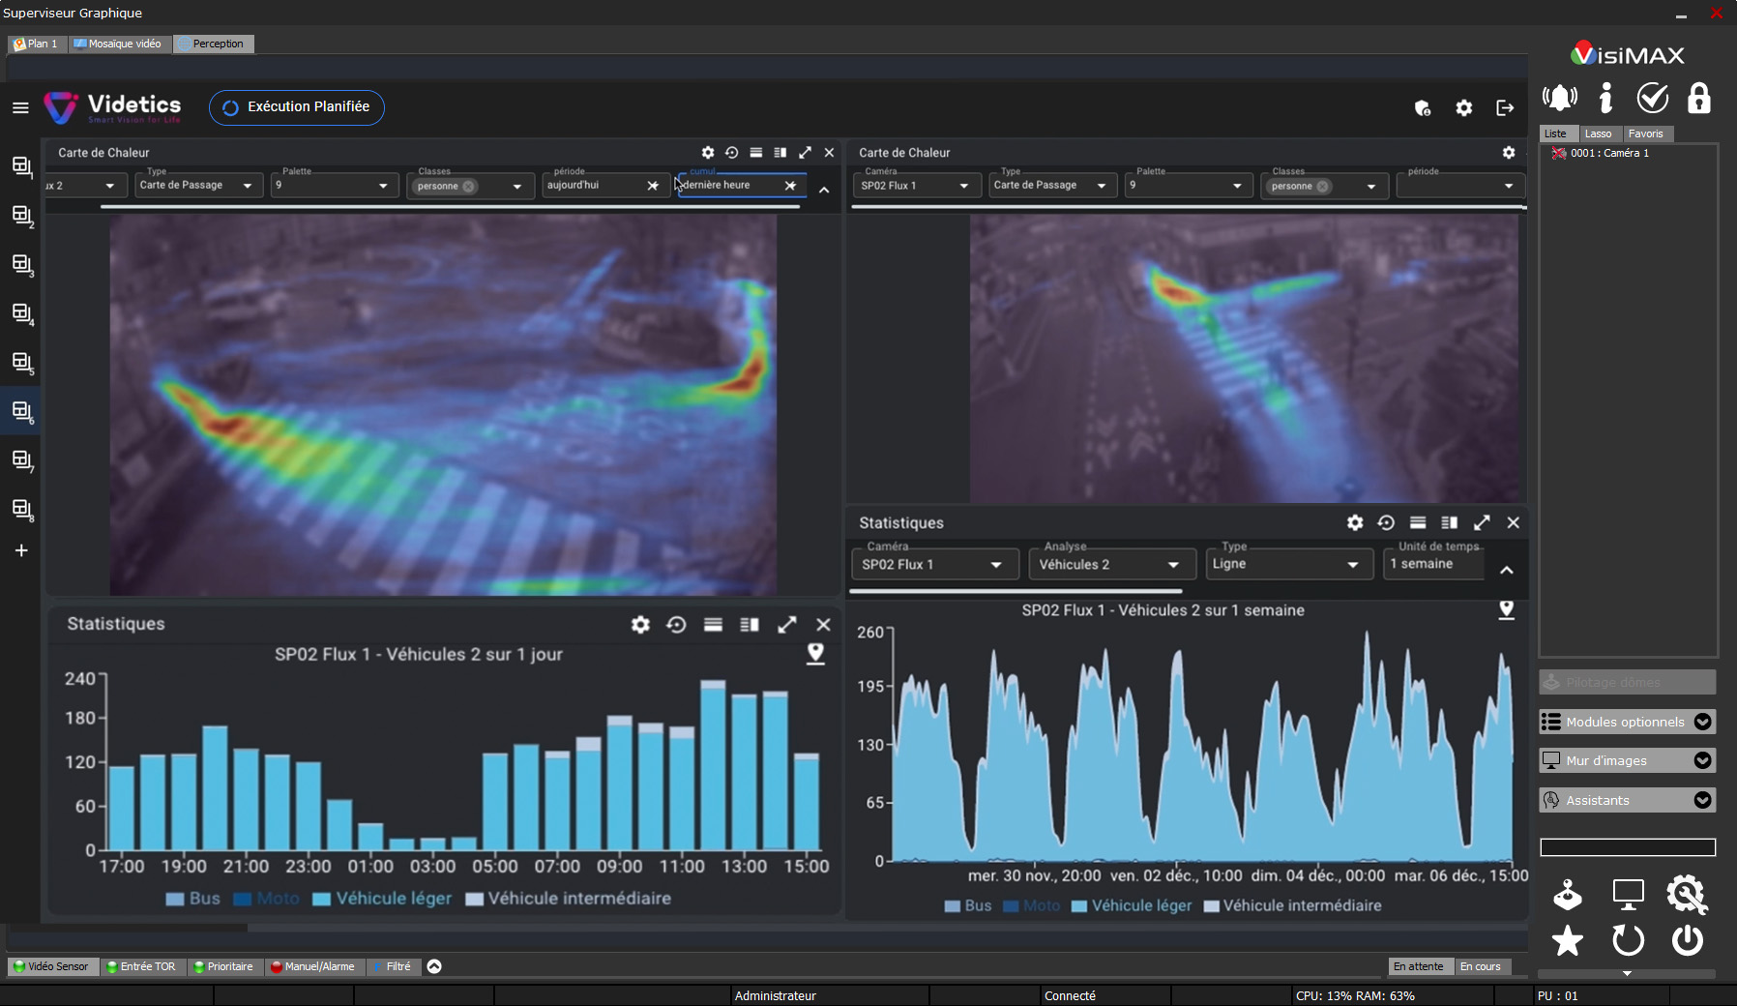Open settings gear of 1 semaine Statistiques panel

(1355, 522)
